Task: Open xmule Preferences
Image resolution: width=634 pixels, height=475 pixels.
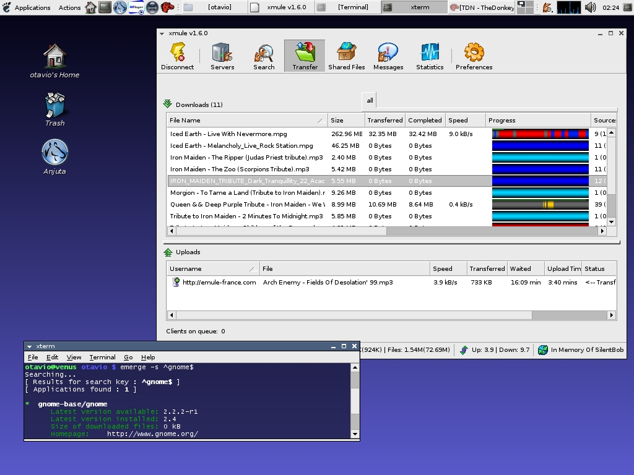Action: 474,56
